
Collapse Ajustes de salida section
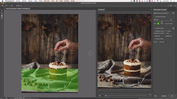click(154, 39)
